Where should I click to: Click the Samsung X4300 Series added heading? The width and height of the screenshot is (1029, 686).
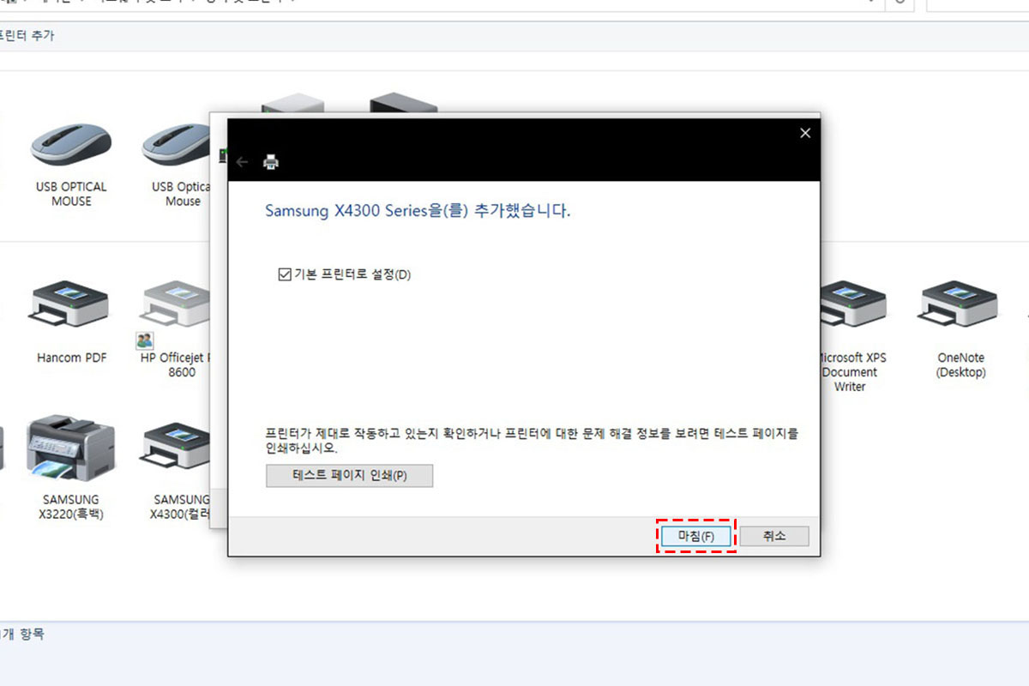pyautogui.click(x=418, y=210)
